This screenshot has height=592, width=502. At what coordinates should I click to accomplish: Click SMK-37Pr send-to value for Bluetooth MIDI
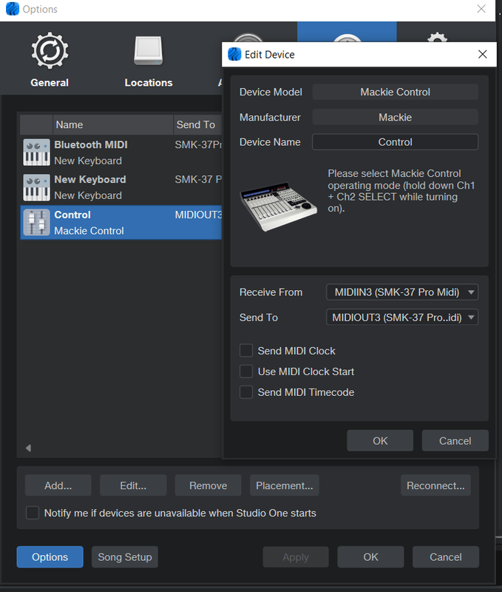[198, 145]
